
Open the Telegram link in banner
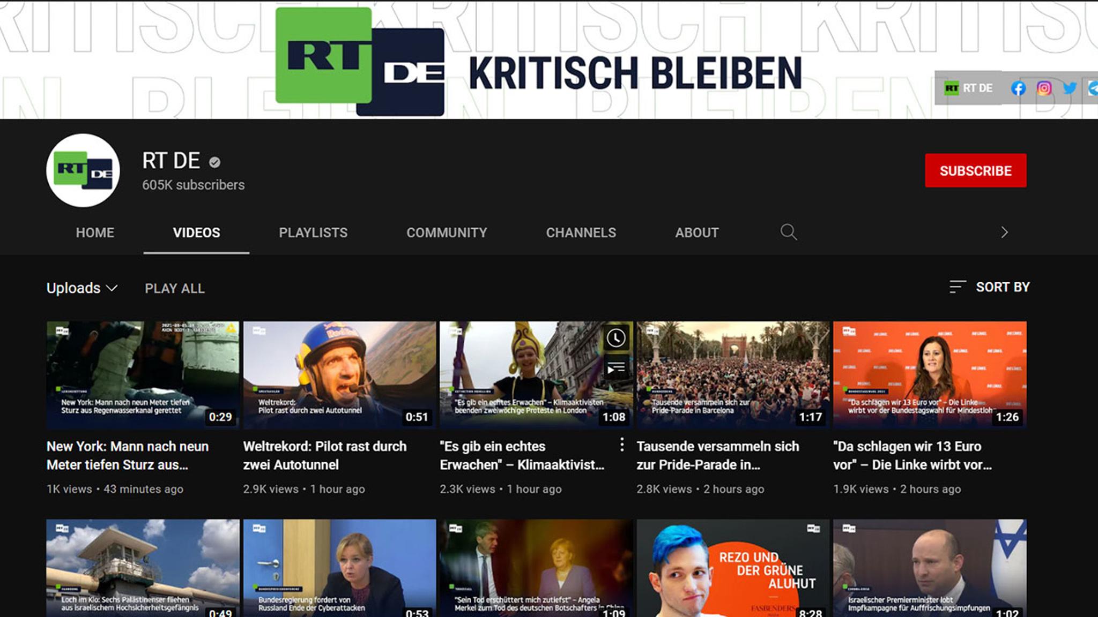pos(1093,88)
